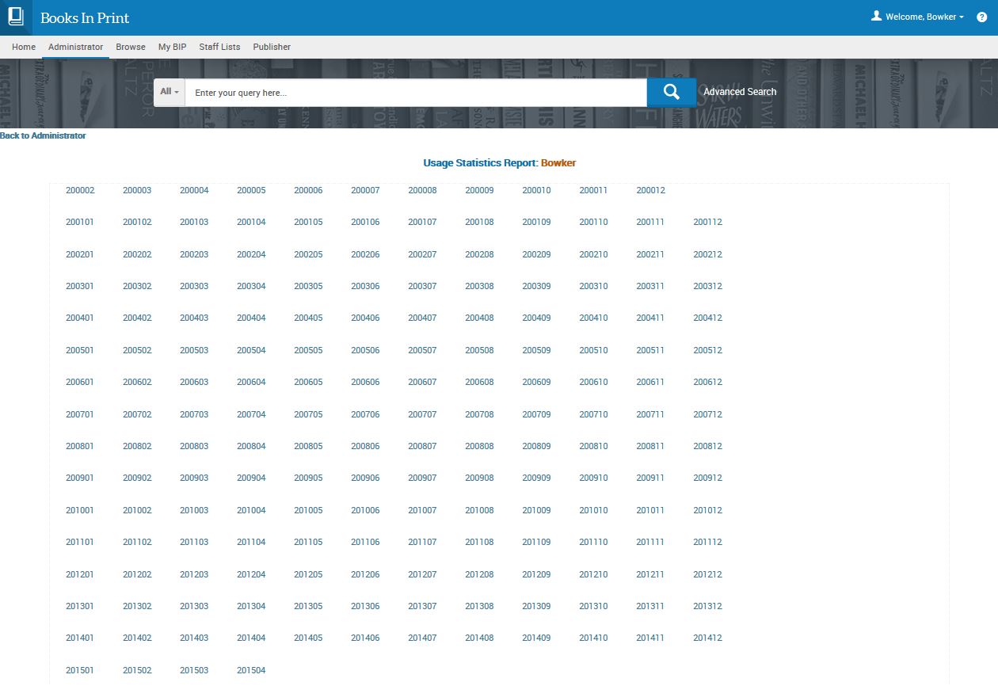Open the 201501 usage report

pyautogui.click(x=80, y=670)
